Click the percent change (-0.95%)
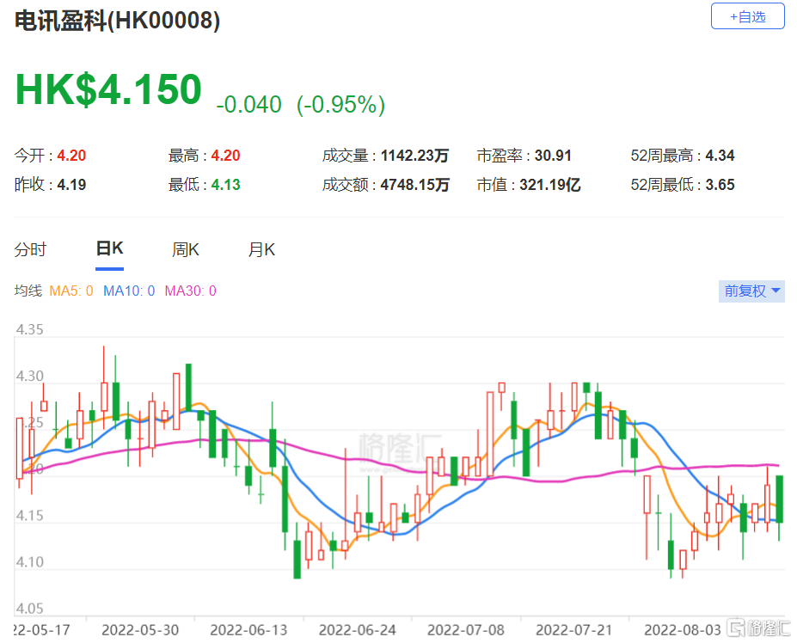The width and height of the screenshot is (797, 643). click(x=341, y=105)
